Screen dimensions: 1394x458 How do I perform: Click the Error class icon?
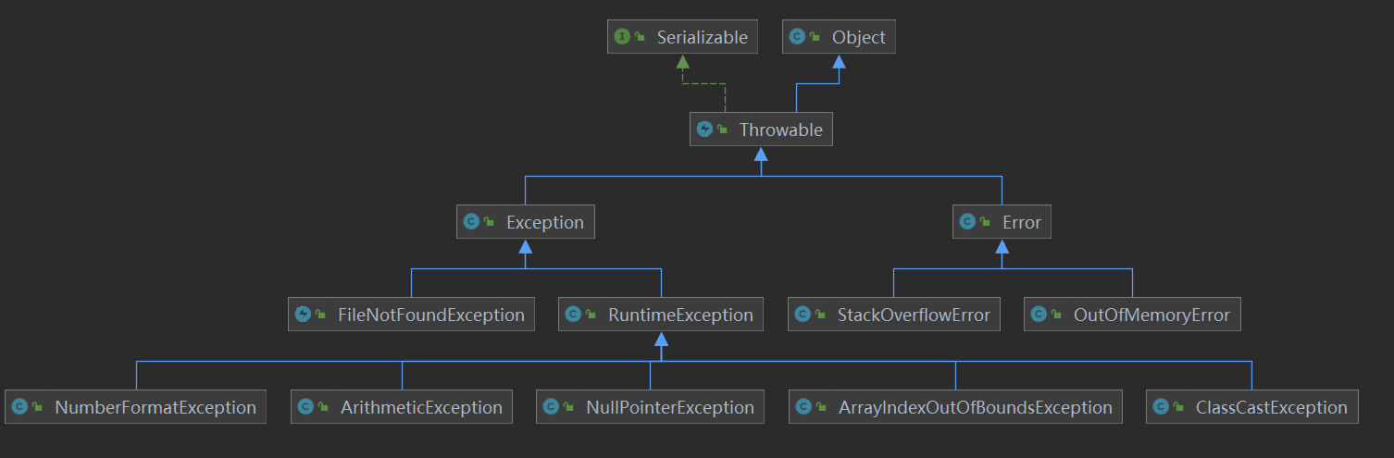pyautogui.click(x=967, y=222)
